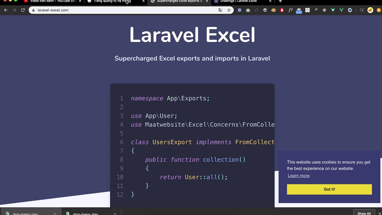
Task: Open first don-hang.xlsx download menu chevron
Action: [x=55, y=214]
